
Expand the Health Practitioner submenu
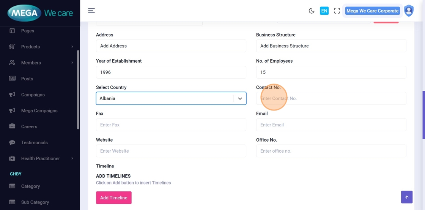click(72, 158)
